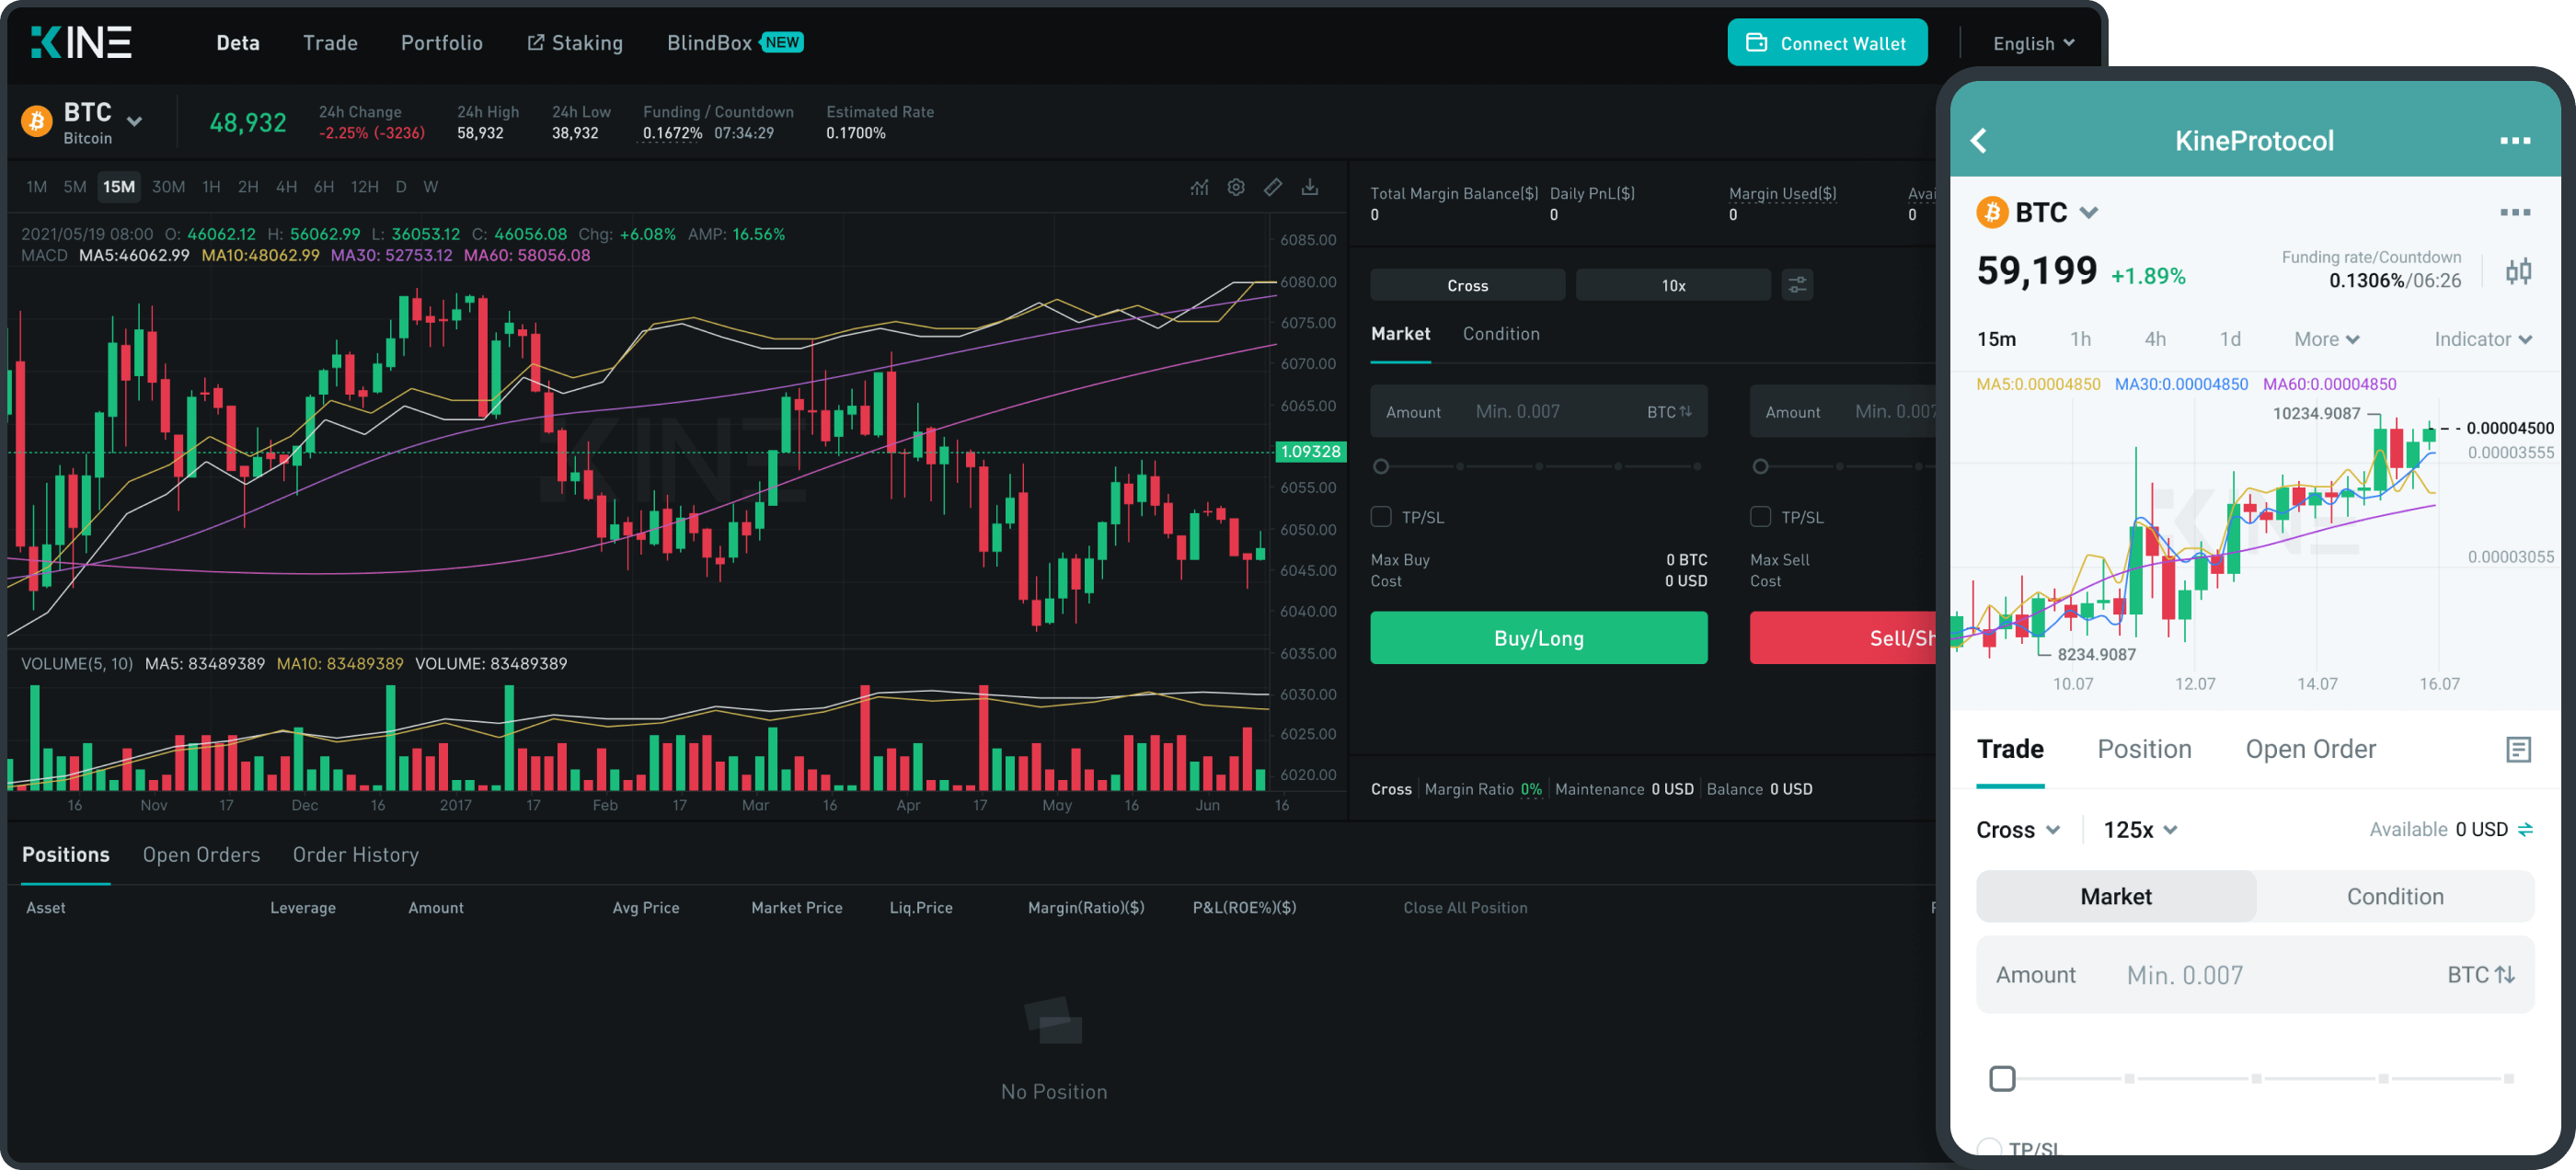Viewport: 2576px width, 1170px height.
Task: Click the green Buy/Long button
Action: (1538, 638)
